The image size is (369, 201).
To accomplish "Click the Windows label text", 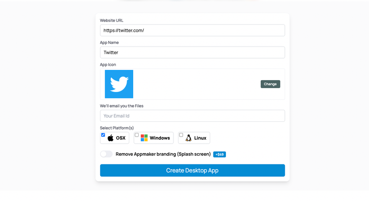I will [x=160, y=138].
